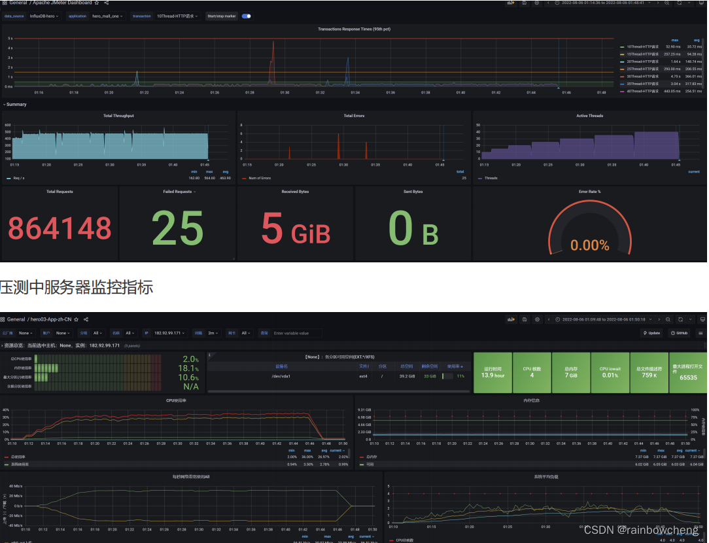
Task: Click the /dev/vda1 table row
Action: pos(339,376)
